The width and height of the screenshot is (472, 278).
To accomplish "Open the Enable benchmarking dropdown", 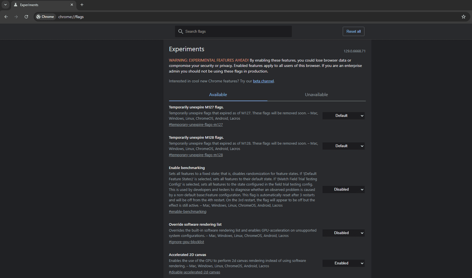I will pos(343,189).
